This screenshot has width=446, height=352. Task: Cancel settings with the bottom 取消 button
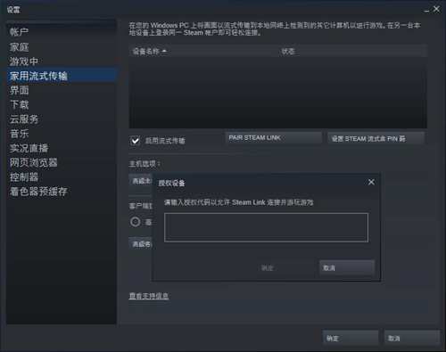[x=412, y=338]
